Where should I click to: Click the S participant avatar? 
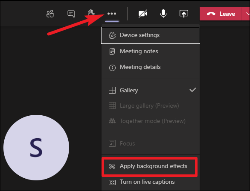(x=36, y=148)
